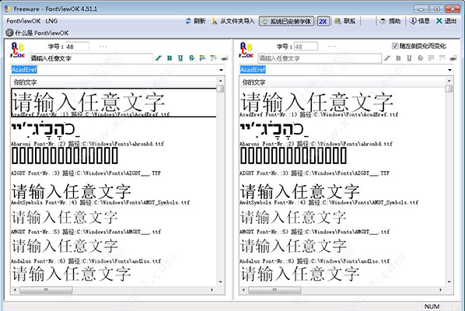Select Aharoni font row in left list
Screen dimensions: 465x311
pos(114,133)
